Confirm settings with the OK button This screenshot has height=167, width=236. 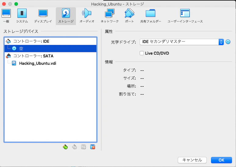tap(221, 160)
